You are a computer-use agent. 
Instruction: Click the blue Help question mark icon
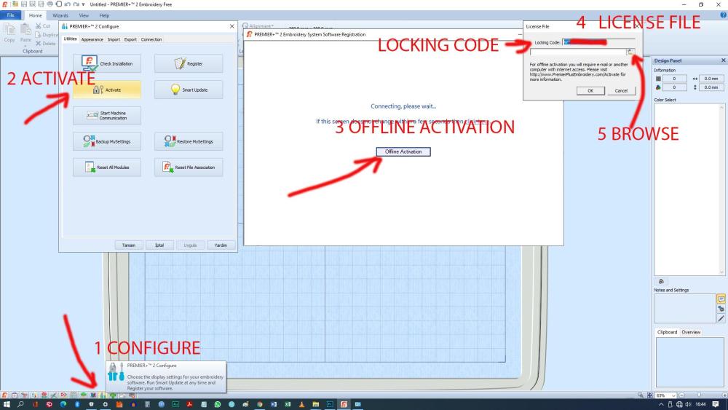tap(723, 15)
